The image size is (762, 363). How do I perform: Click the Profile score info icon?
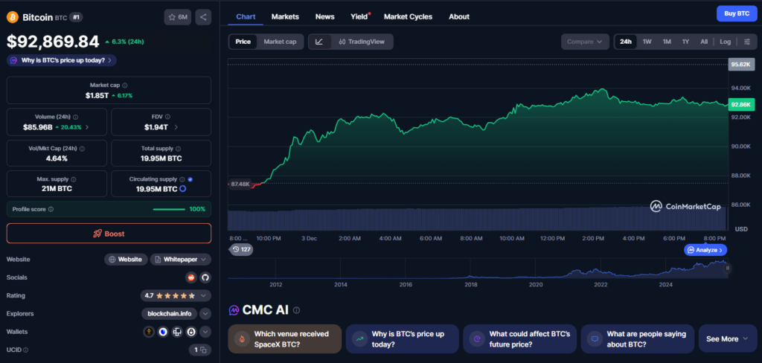[x=51, y=210]
